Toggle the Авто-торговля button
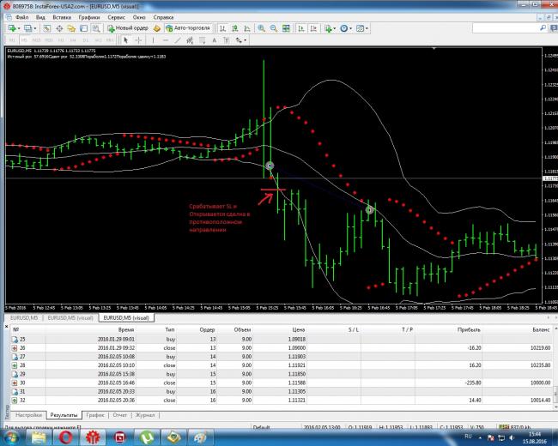The height and width of the screenshot is (446, 558). coord(185,28)
